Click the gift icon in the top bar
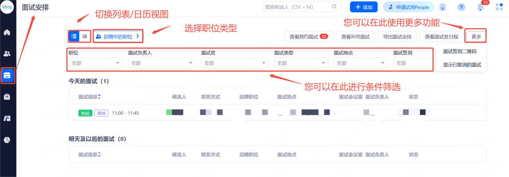 pos(443,7)
